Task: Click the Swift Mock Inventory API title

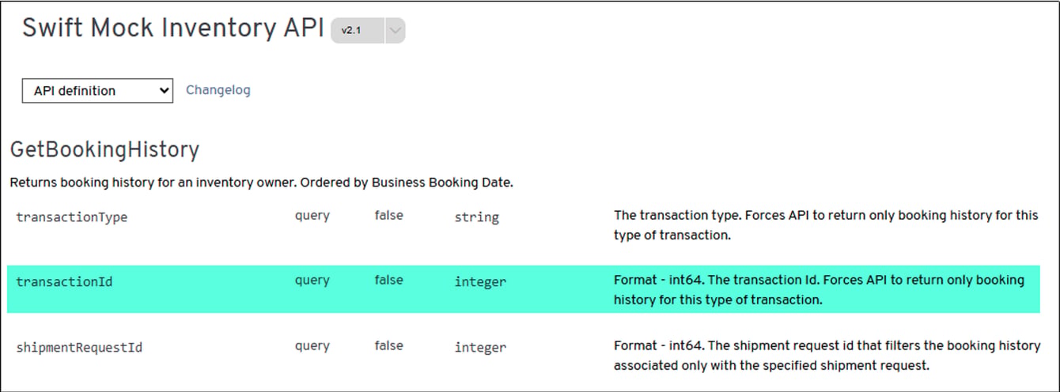Action: click(173, 28)
